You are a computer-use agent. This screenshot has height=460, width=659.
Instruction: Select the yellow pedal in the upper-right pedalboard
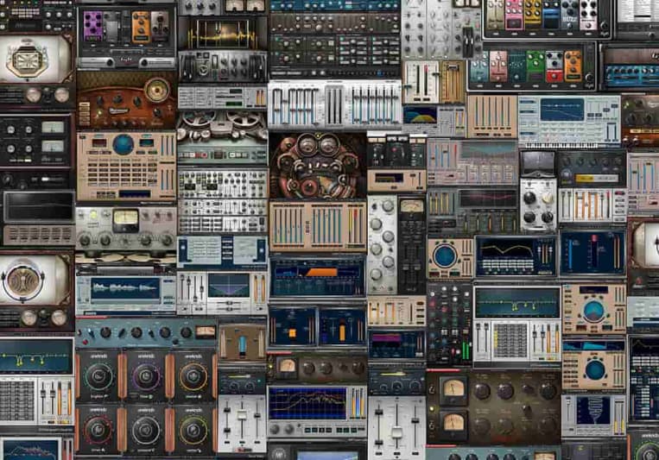[x=532, y=16]
